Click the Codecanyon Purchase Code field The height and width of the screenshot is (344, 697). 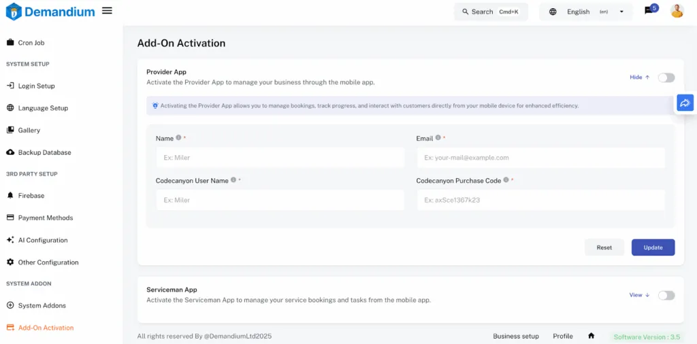540,200
